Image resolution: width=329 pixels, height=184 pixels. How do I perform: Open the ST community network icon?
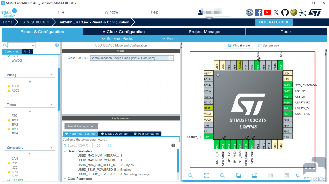tap(302, 13)
